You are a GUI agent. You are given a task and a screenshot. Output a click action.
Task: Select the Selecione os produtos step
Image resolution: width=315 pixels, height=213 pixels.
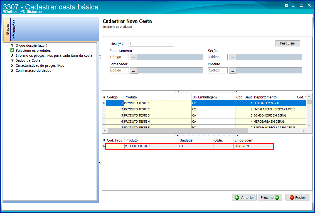[33, 50]
